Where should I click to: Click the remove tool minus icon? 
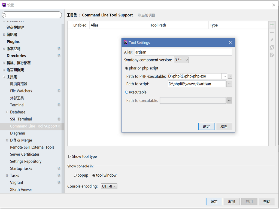(x=272, y=32)
